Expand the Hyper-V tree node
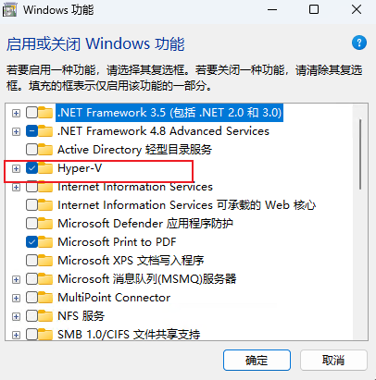Image resolution: width=376 pixels, height=380 pixels. pyautogui.click(x=16, y=168)
